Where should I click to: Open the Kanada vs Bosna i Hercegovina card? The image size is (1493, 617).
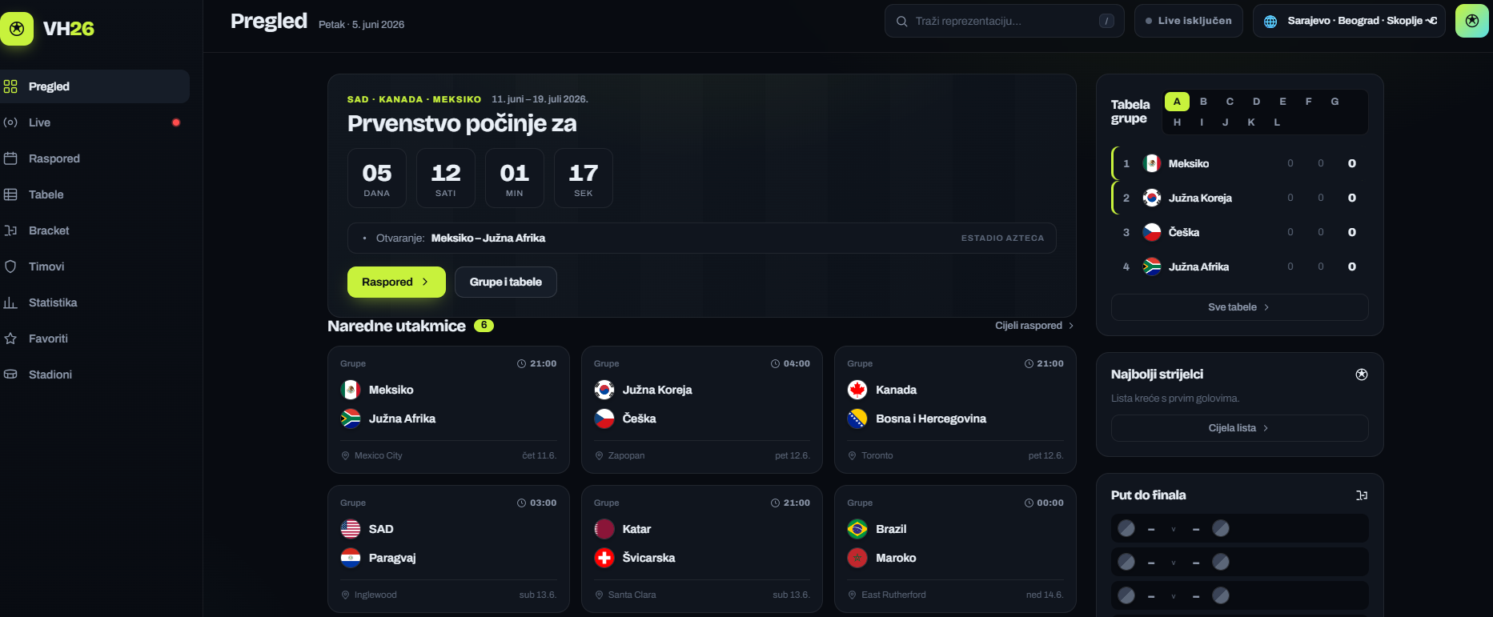(955, 410)
